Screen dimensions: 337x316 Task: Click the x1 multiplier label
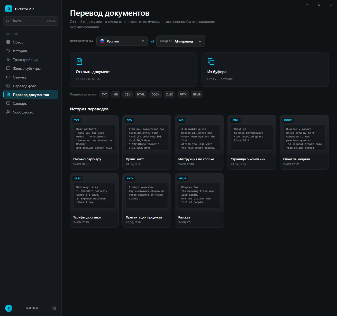pyautogui.click(x=153, y=41)
